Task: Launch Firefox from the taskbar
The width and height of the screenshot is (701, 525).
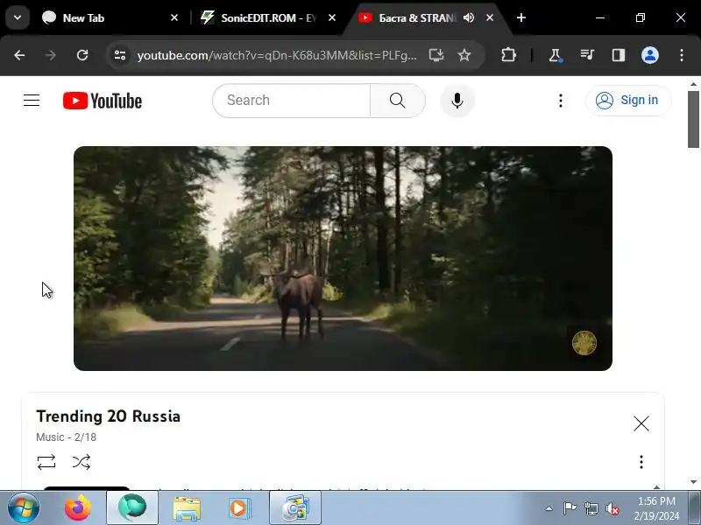Action: pos(78,508)
